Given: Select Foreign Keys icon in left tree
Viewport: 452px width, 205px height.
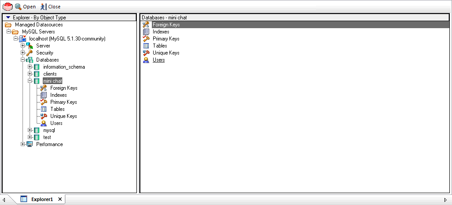Looking at the screenshot, I should [x=43, y=88].
